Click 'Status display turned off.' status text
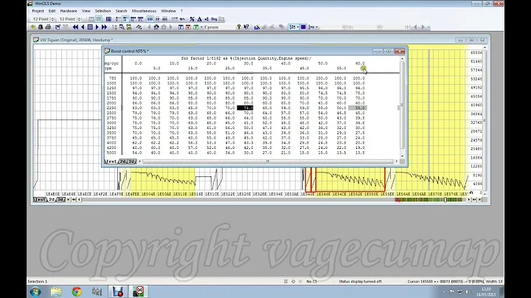 tap(361, 282)
